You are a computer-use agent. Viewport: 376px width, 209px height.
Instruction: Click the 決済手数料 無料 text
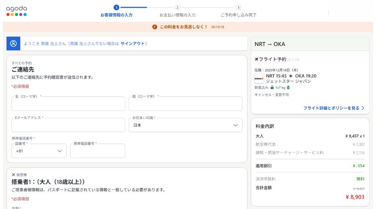pos(361,179)
